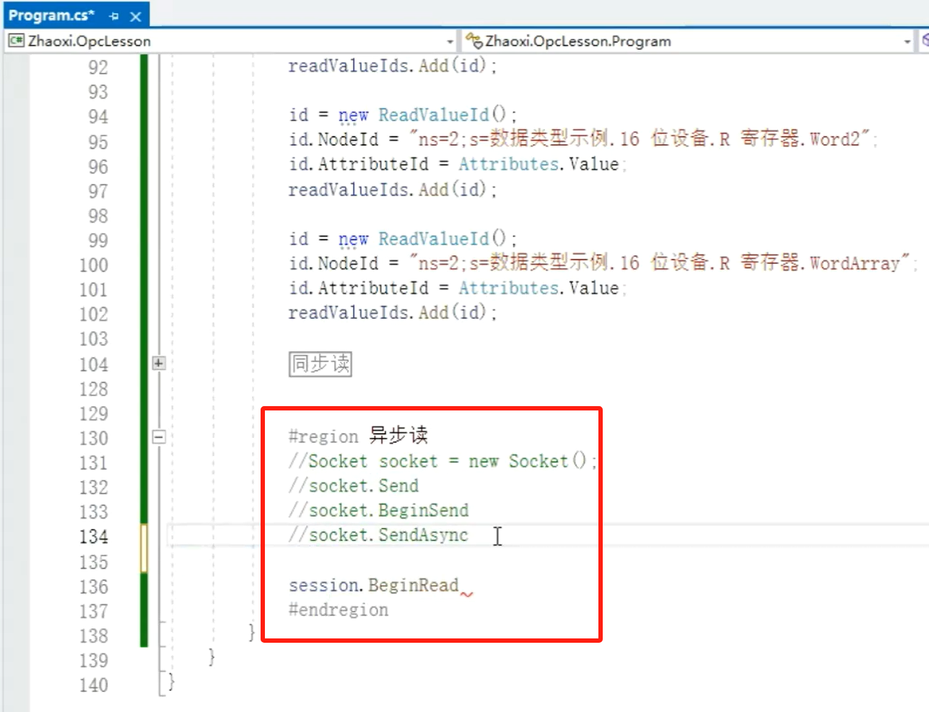Collapse the 异步读 region at line 130

click(x=160, y=437)
